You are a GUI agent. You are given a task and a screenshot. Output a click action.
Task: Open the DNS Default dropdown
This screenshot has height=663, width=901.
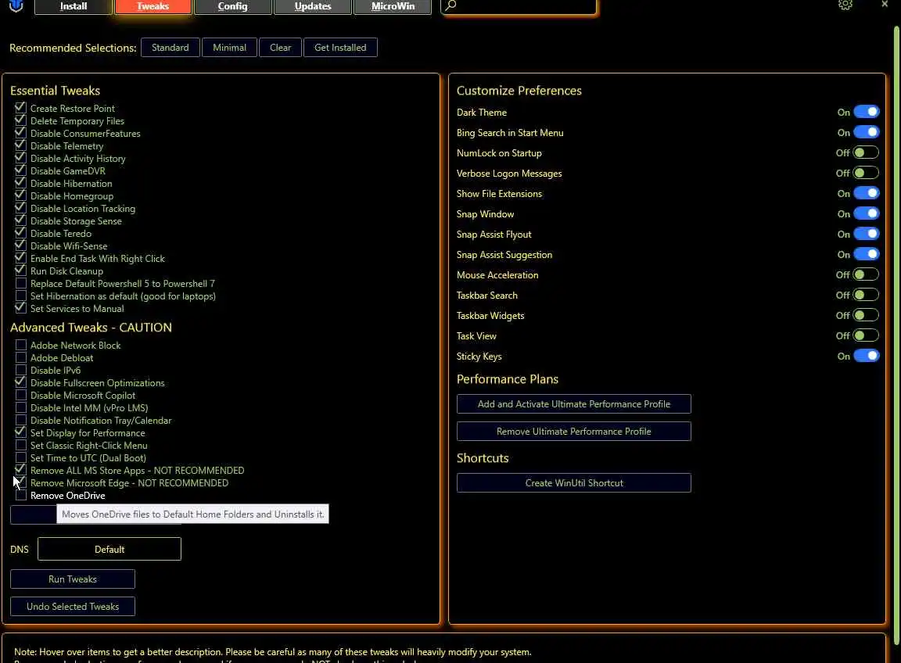pyautogui.click(x=109, y=550)
